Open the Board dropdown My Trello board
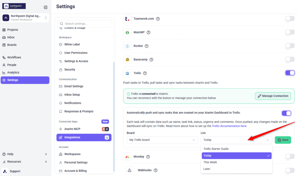Viewport: 298px width, 176px height. tap(162, 140)
